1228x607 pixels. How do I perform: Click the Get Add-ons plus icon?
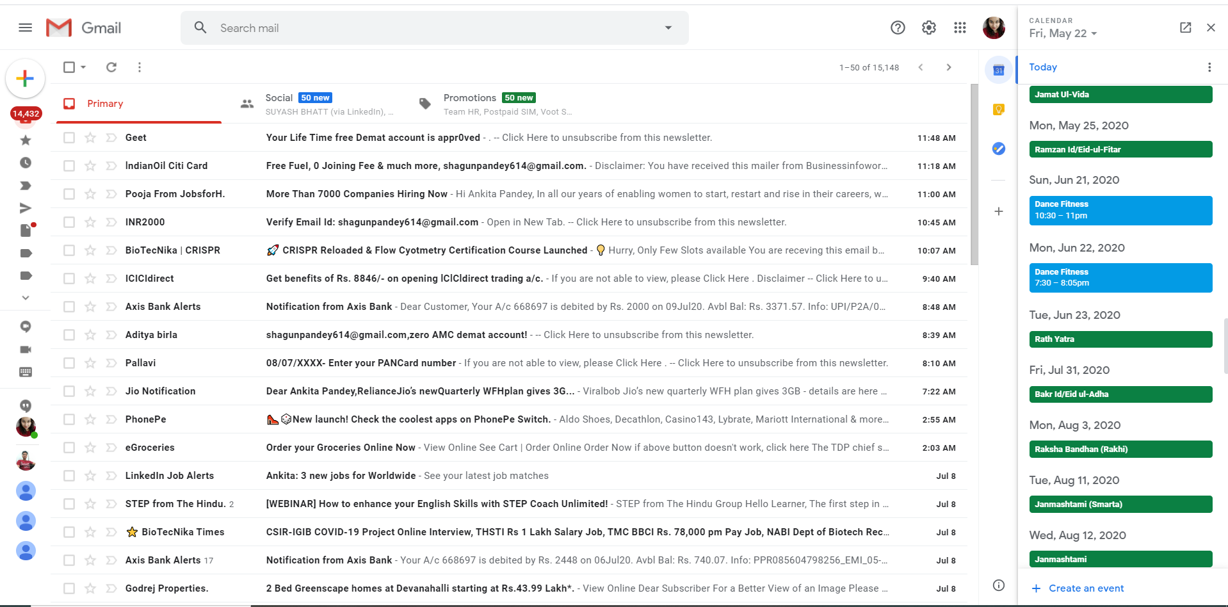[998, 211]
